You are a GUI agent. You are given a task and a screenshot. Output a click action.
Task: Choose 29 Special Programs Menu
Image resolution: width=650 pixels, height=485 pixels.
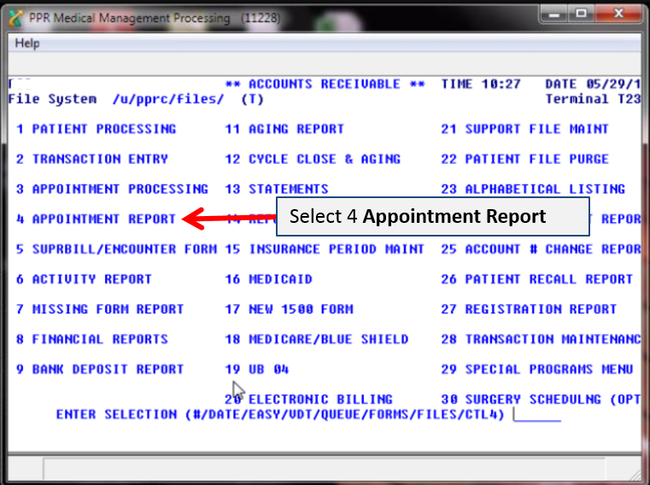tap(536, 369)
